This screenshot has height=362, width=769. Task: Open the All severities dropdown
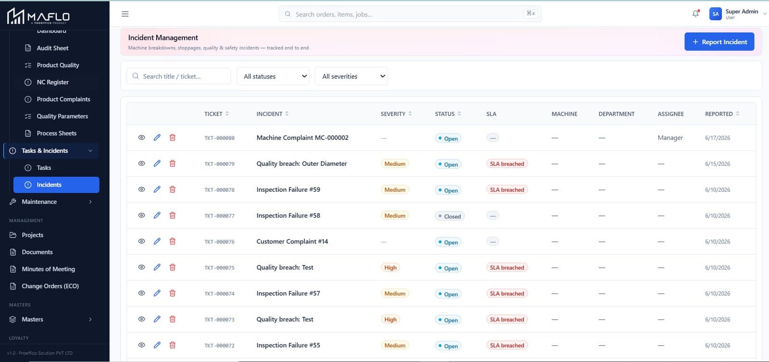pyautogui.click(x=351, y=76)
